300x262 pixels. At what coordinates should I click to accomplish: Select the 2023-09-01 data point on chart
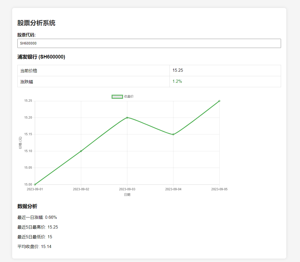35,185
